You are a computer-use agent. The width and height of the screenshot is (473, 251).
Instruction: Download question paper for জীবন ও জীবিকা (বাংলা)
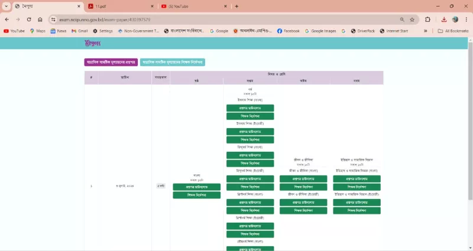(303, 179)
